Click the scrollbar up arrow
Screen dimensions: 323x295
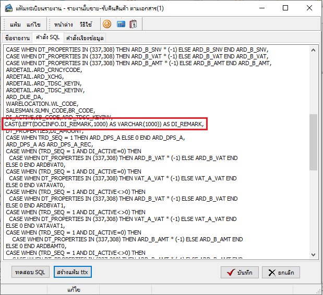pyautogui.click(x=313, y=51)
